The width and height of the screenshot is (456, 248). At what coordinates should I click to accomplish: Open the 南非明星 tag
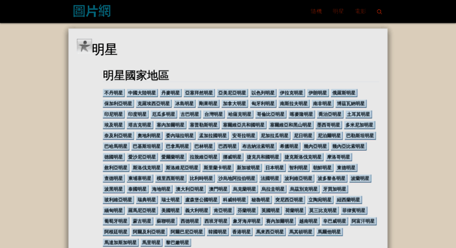tap(323, 104)
